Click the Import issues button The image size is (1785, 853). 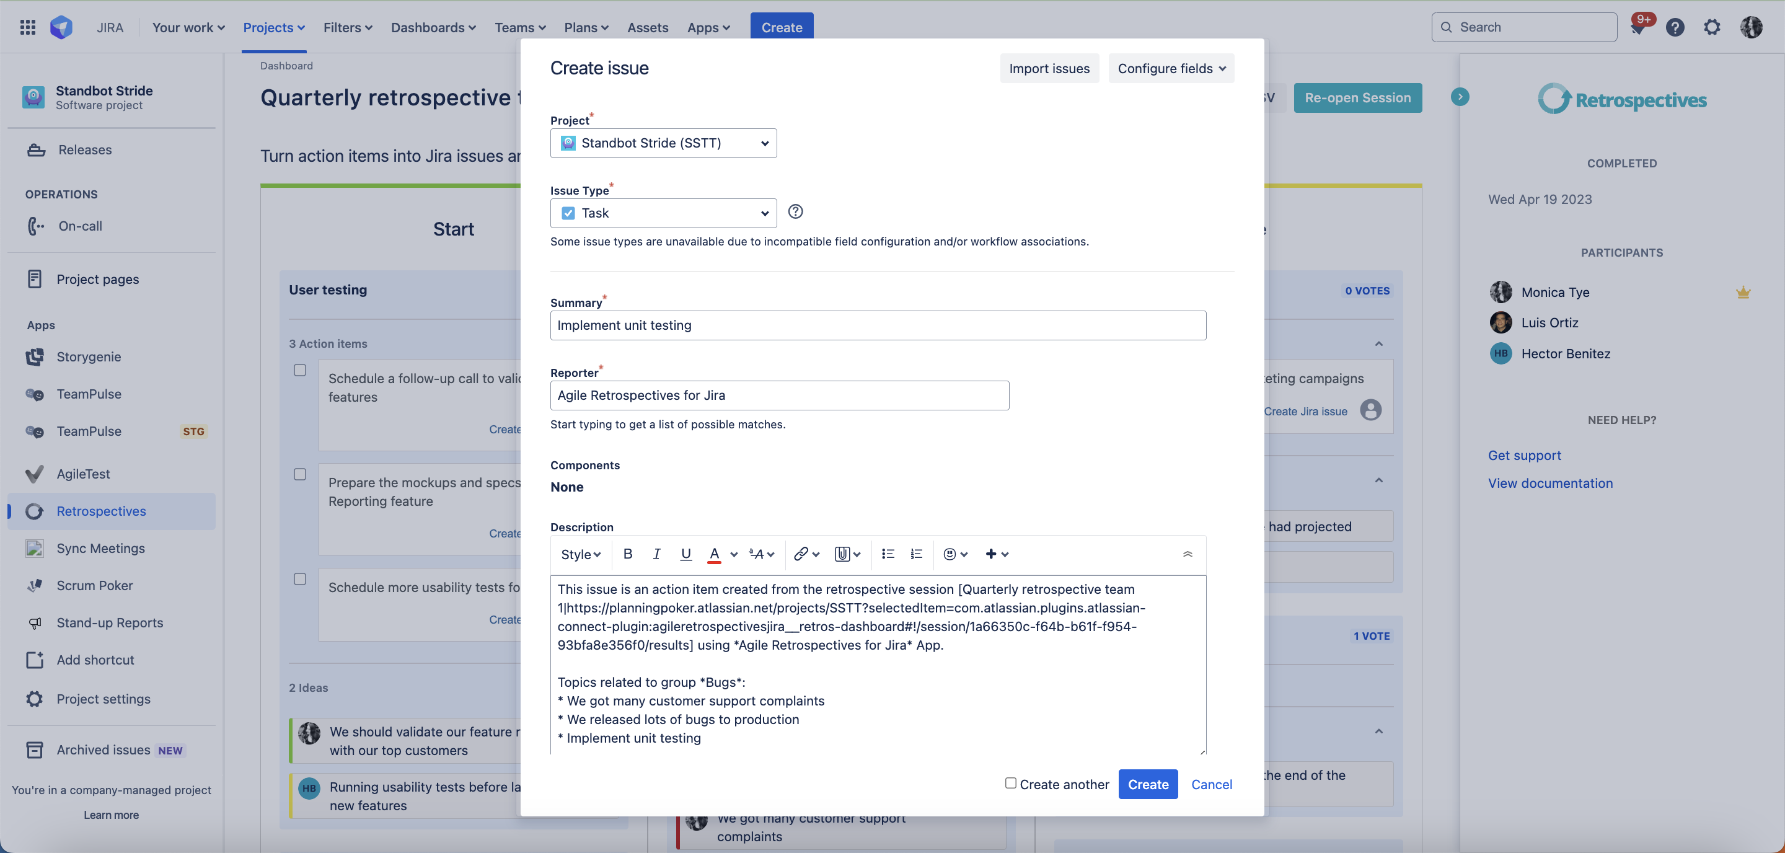(x=1049, y=69)
